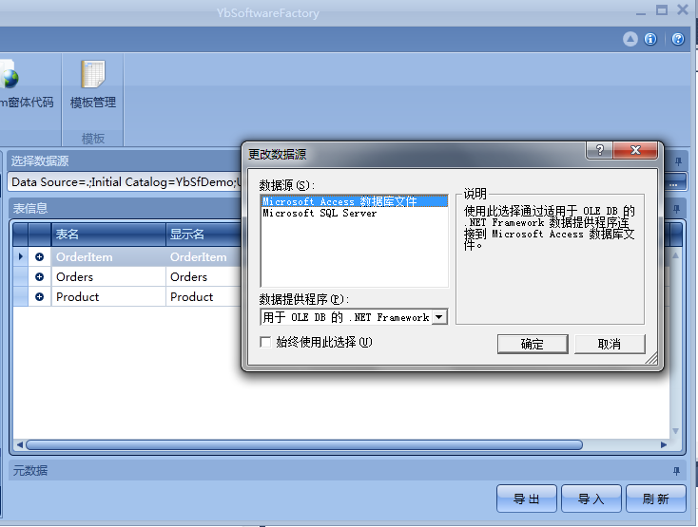Select Microsoft Access 数据库文件 data source
This screenshot has height=527, width=698.
tap(355, 201)
